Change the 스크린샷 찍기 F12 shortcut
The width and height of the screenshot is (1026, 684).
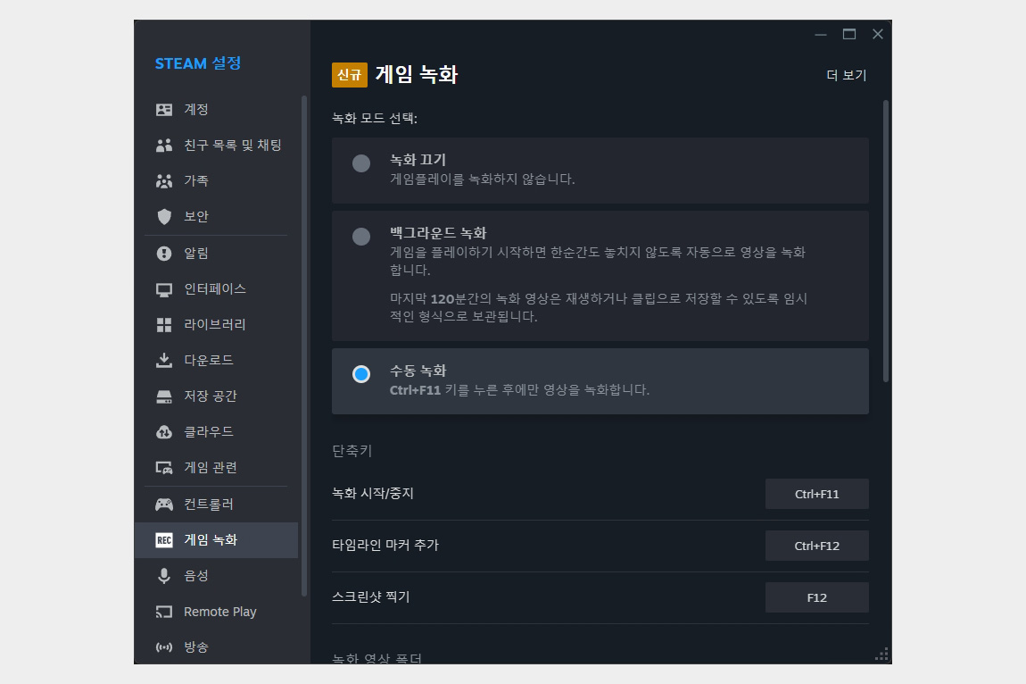(x=816, y=597)
